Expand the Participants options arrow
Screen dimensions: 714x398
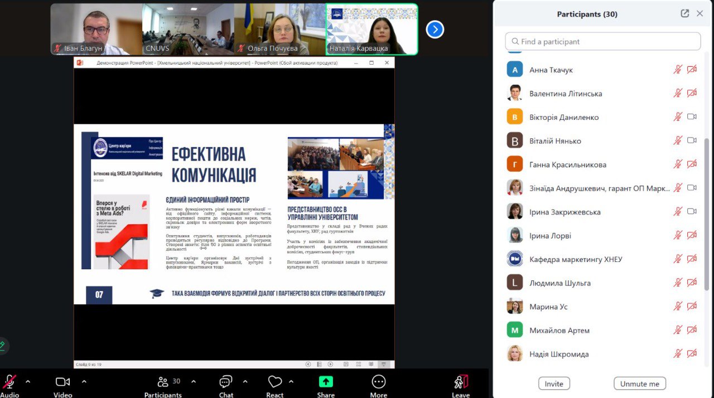pyautogui.click(x=194, y=382)
